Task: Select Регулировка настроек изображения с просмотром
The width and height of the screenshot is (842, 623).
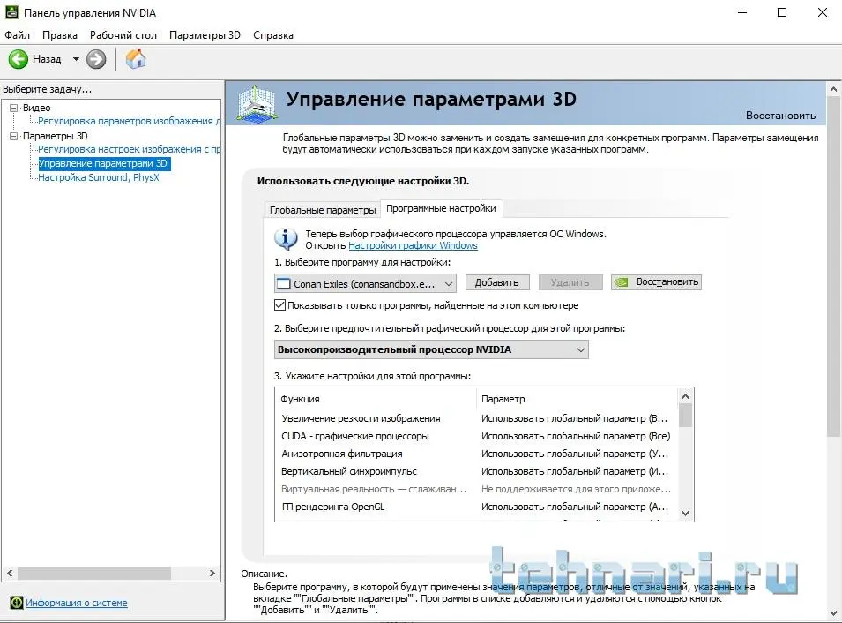Action: click(x=129, y=149)
